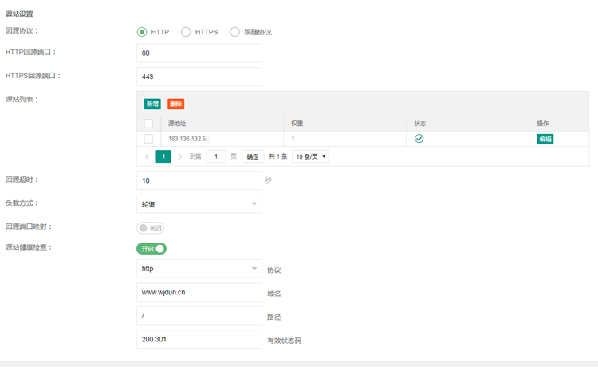Choose the 跟随协议 radio option
The image size is (598, 367).
[234, 32]
